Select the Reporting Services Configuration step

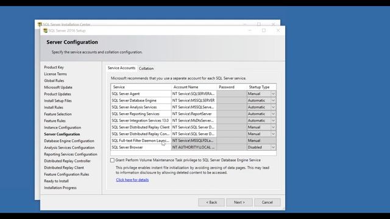(x=71, y=155)
